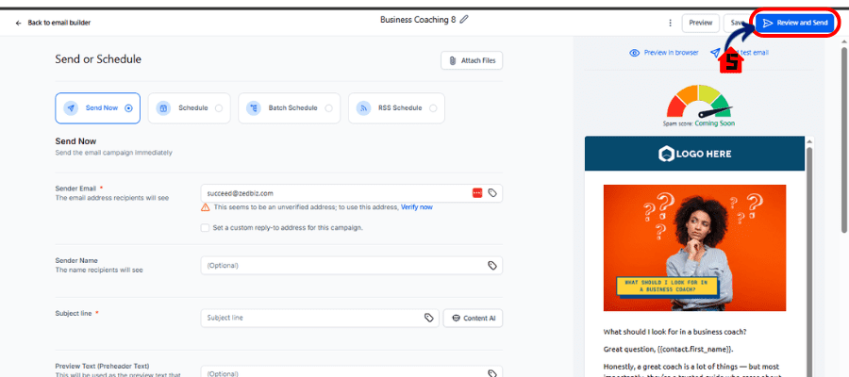Screen dimensions: 849x377
Task: Enable custom reply-to address checkbox
Action: [x=205, y=227]
